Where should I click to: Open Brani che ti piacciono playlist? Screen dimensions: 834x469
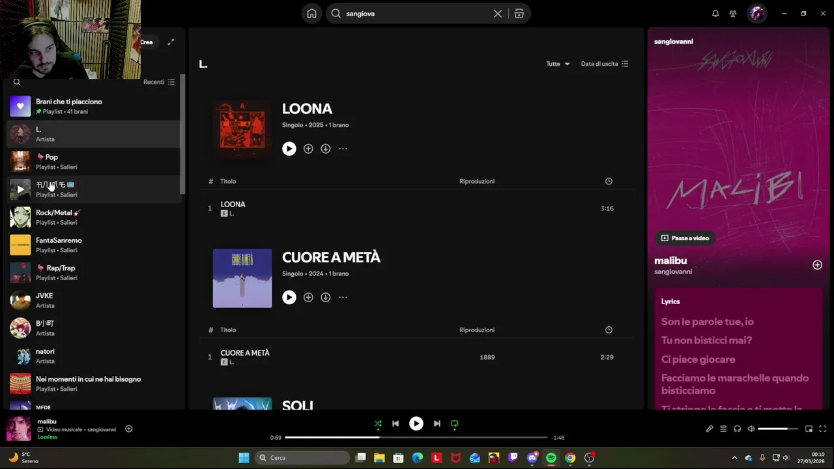tap(94, 106)
